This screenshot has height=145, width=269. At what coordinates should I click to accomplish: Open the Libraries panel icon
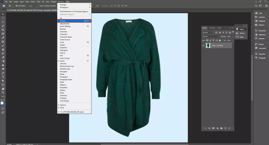pos(256,38)
